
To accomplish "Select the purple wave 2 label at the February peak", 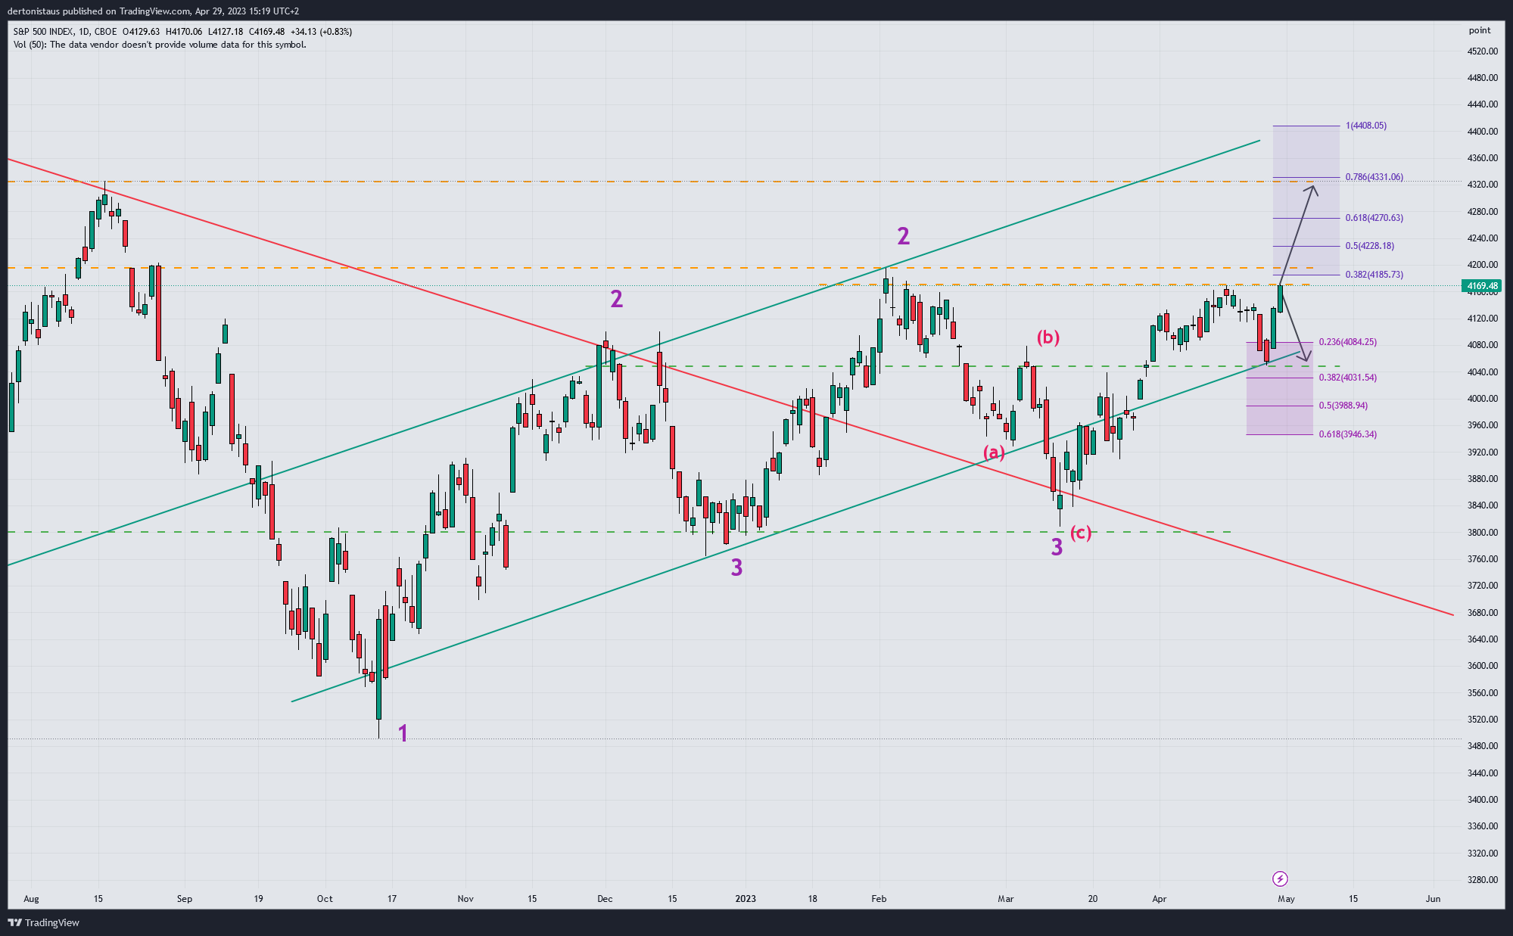I will pos(903,236).
